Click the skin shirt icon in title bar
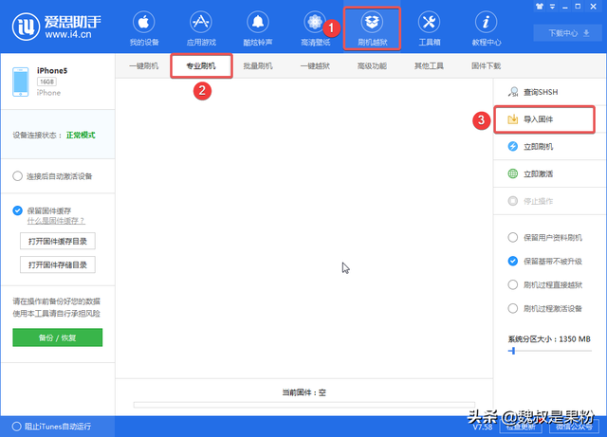The height and width of the screenshot is (437, 607). pos(540,7)
